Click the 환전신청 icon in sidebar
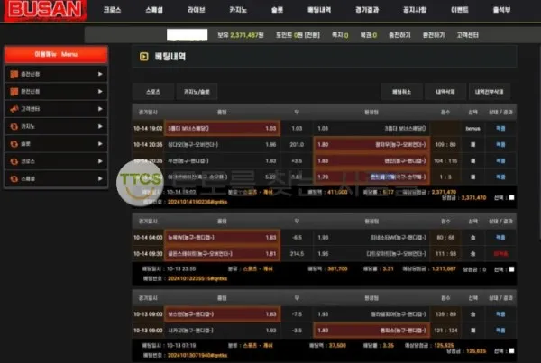Screen dimensions: 541x363 coord(14,91)
